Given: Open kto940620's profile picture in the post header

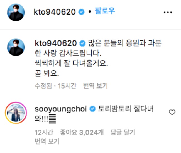Looking at the screenshot, I should (x=16, y=12).
